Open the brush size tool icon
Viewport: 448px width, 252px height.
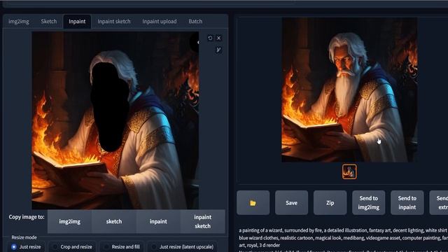218,50
